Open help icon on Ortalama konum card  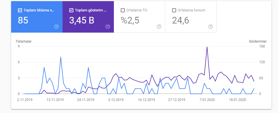(x=210, y=27)
